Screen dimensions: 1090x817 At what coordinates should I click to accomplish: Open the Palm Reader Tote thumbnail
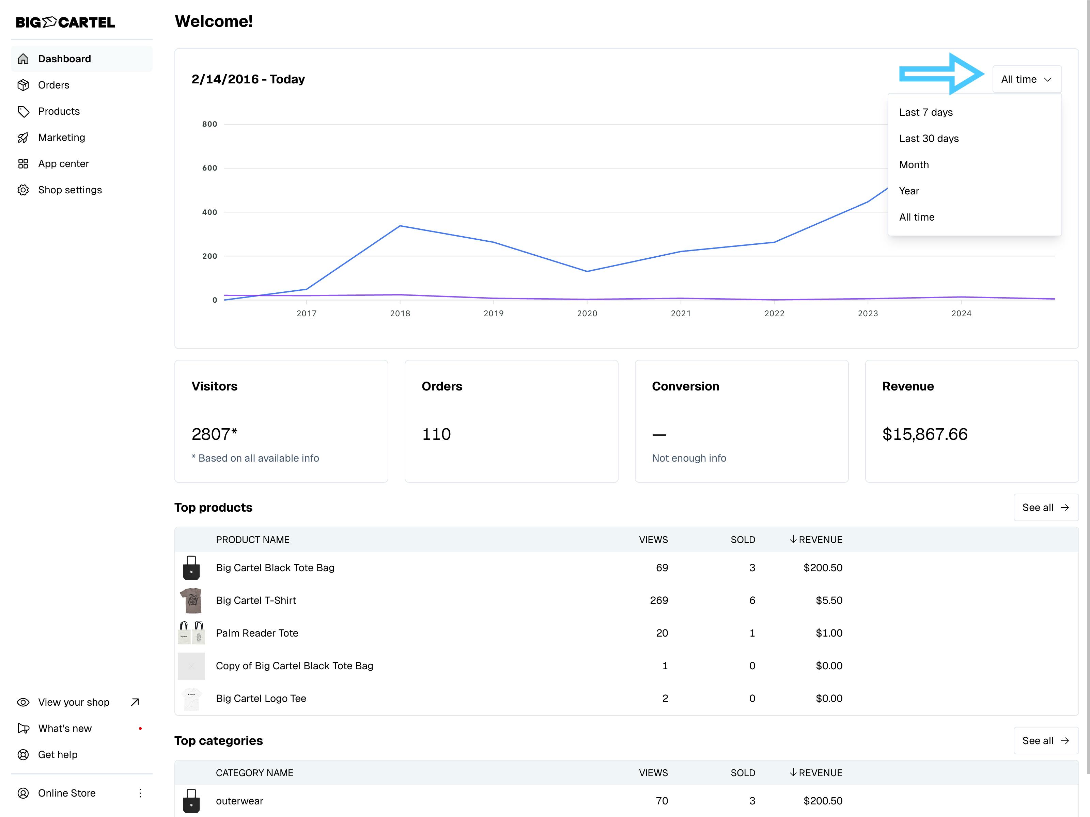coord(191,633)
